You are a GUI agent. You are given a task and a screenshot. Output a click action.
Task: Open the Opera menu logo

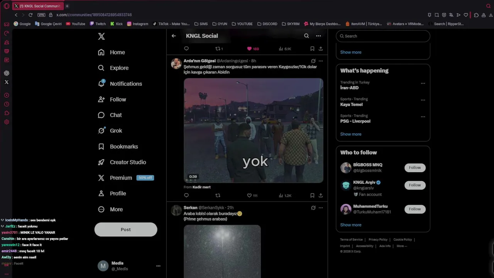coord(7,6)
